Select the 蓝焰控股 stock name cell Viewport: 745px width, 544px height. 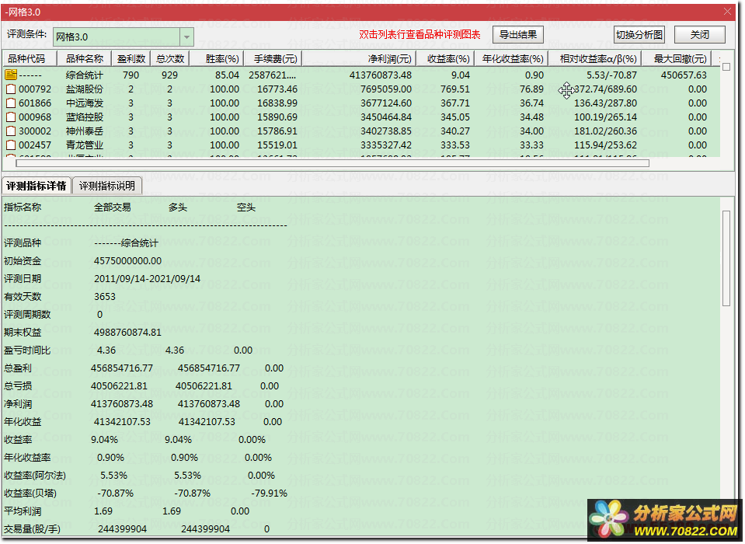coord(85,117)
